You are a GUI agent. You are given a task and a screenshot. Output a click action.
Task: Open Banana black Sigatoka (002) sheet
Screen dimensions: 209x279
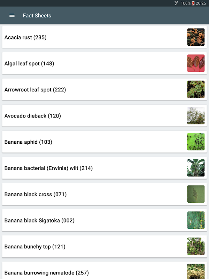[x=104, y=220]
